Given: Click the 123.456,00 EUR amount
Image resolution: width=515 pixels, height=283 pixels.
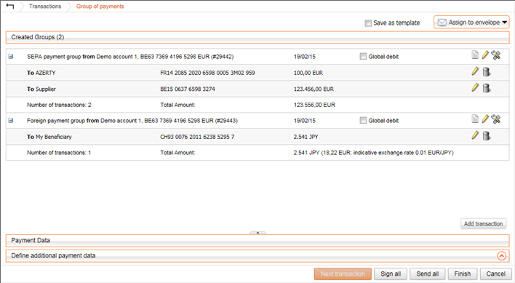Looking at the screenshot, I should click(x=314, y=89).
